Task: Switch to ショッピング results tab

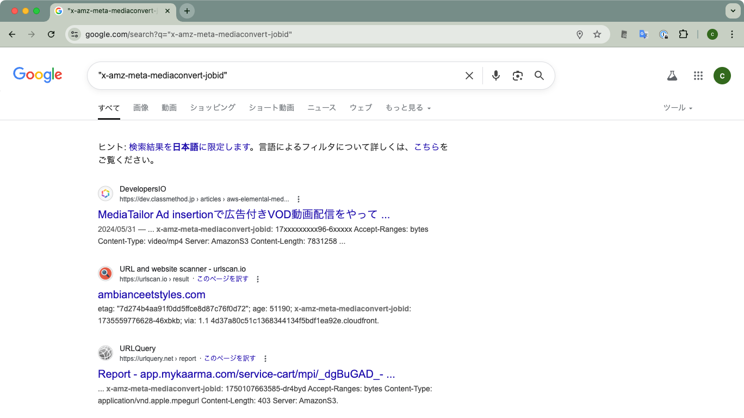Action: coord(213,108)
